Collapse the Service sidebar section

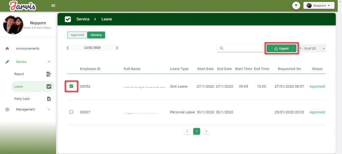49,62
